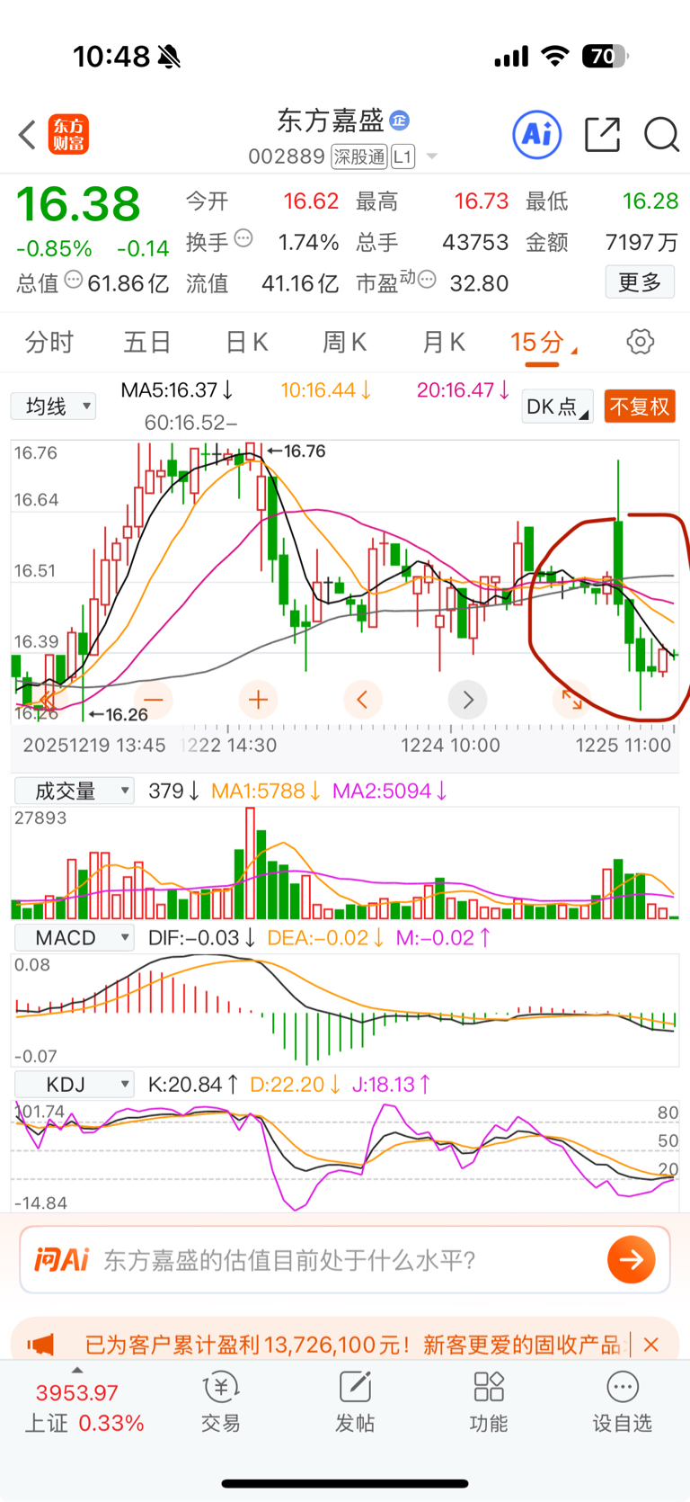Zoom out chart with minus icon
The image size is (690, 1502).
click(x=154, y=699)
